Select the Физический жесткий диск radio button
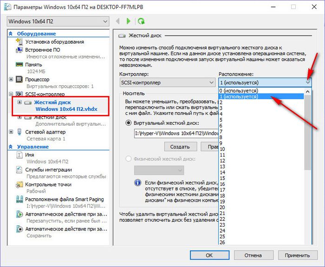 click(129, 159)
